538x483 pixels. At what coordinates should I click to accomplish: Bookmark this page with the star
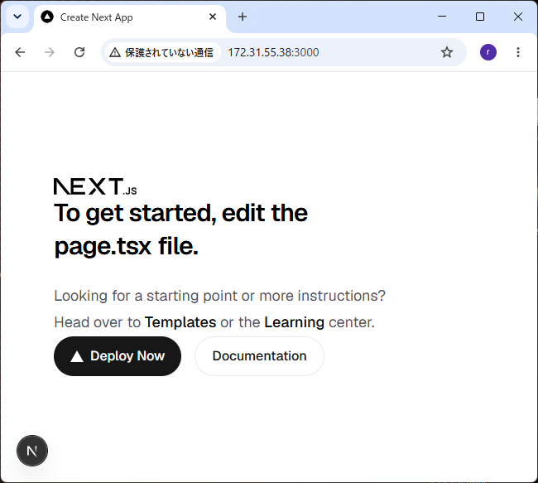tap(446, 52)
